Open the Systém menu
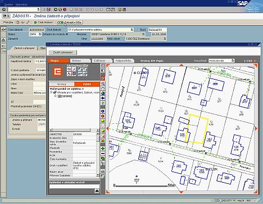Viewport: 263px width, 204px height. pyautogui.click(x=9, y=4)
